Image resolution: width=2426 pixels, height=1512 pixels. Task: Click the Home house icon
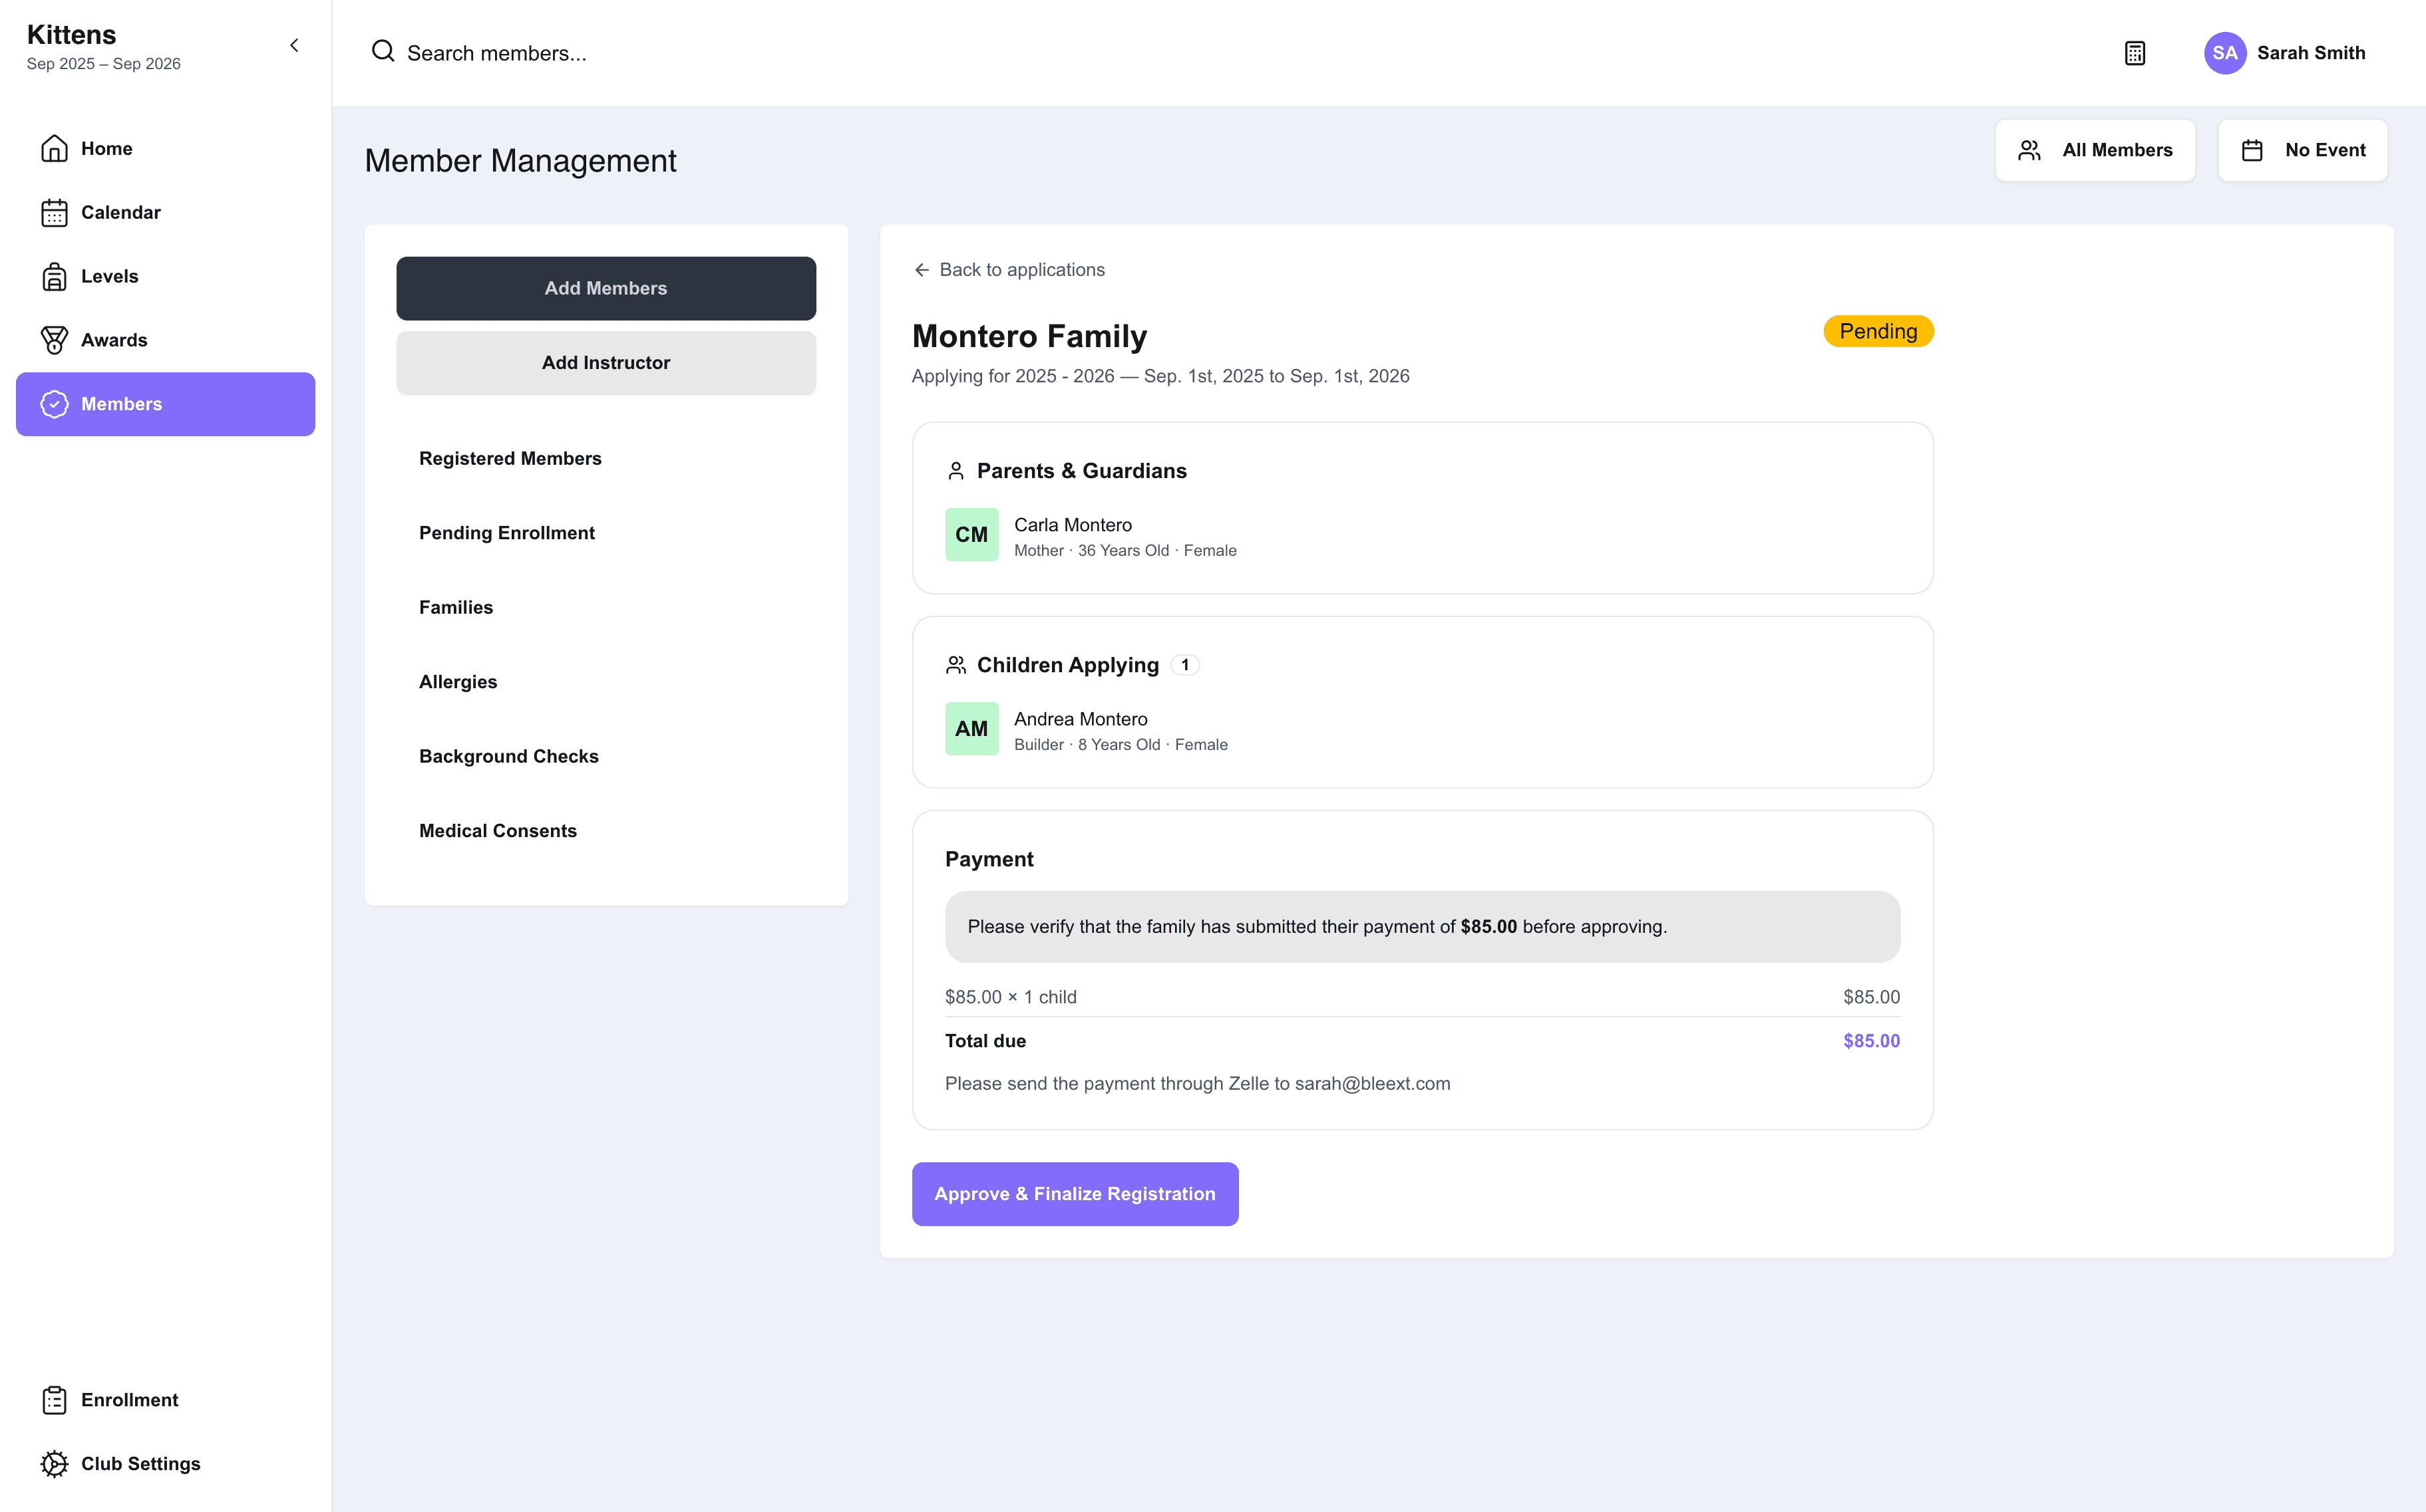tap(54, 148)
